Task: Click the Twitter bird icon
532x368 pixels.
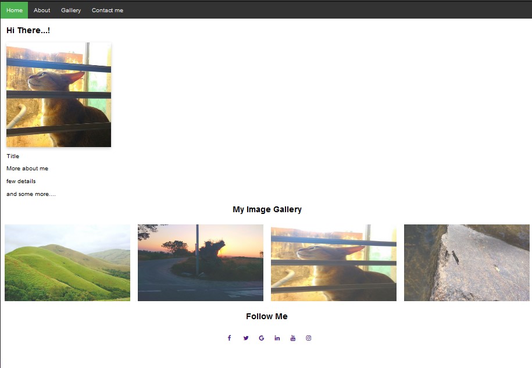Action: pos(245,338)
